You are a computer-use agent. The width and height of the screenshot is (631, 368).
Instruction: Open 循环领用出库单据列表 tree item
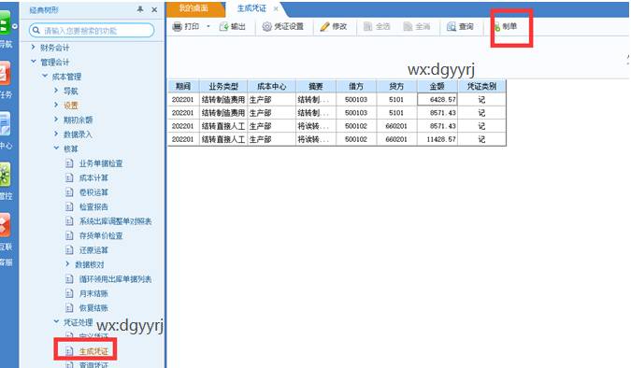[x=115, y=279]
